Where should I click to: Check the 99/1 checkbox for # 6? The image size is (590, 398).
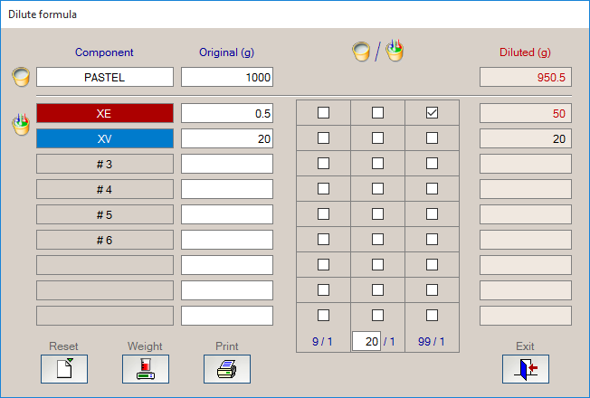pos(432,239)
